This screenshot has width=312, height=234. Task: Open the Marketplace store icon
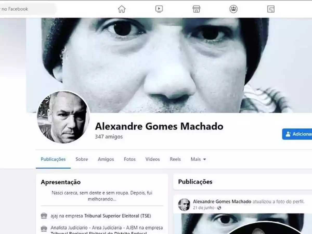click(196, 9)
